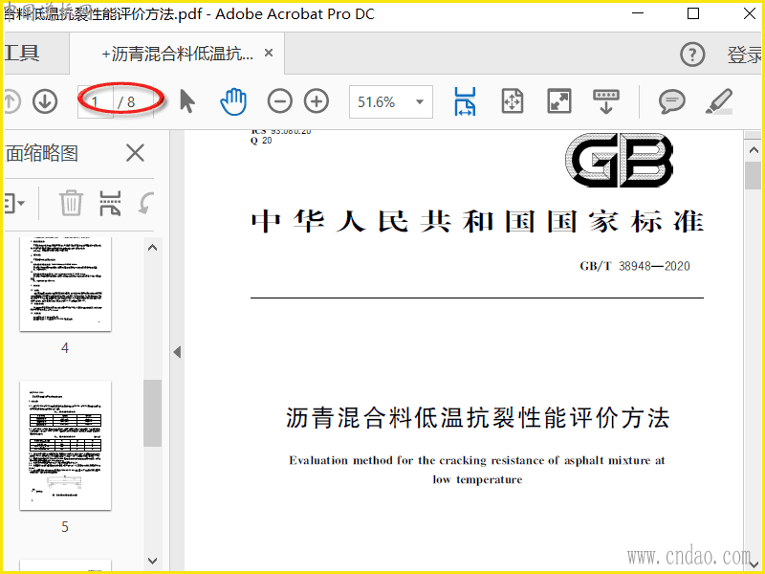Select page 5 thumbnail
This screenshot has width=765, height=574.
(x=65, y=446)
